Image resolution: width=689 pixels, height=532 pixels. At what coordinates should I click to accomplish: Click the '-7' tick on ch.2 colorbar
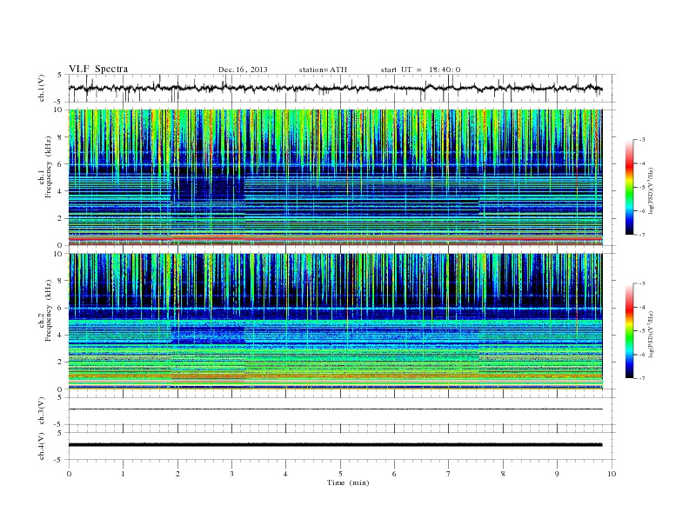(x=641, y=378)
